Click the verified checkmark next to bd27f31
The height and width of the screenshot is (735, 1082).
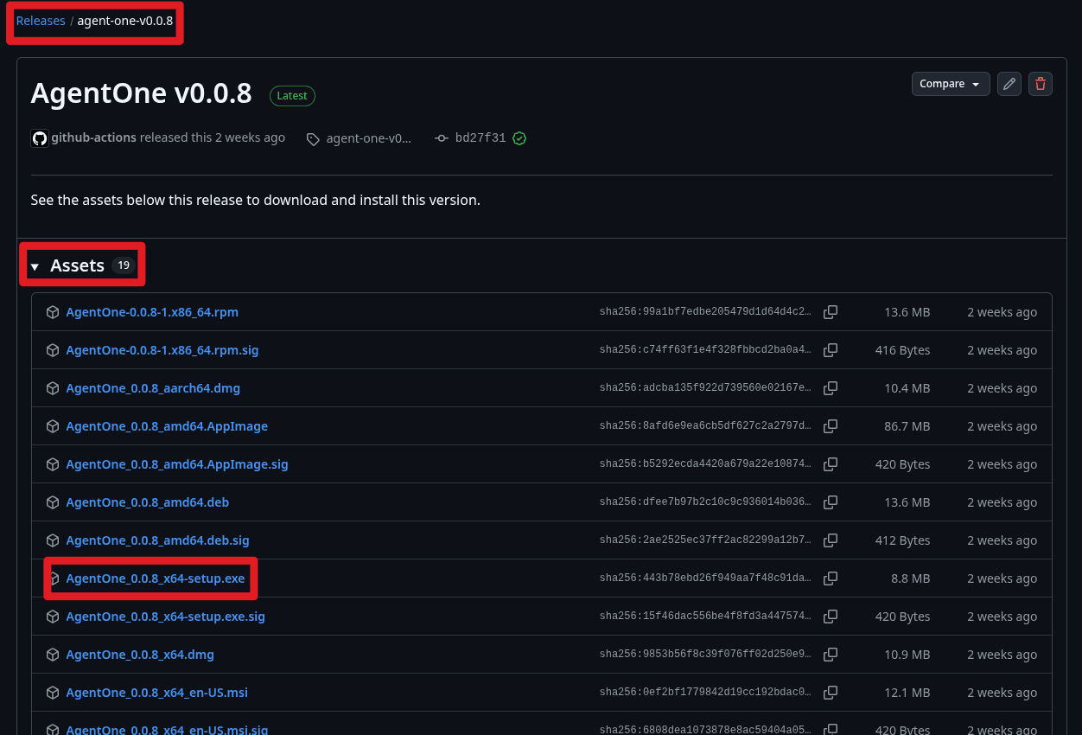(519, 137)
